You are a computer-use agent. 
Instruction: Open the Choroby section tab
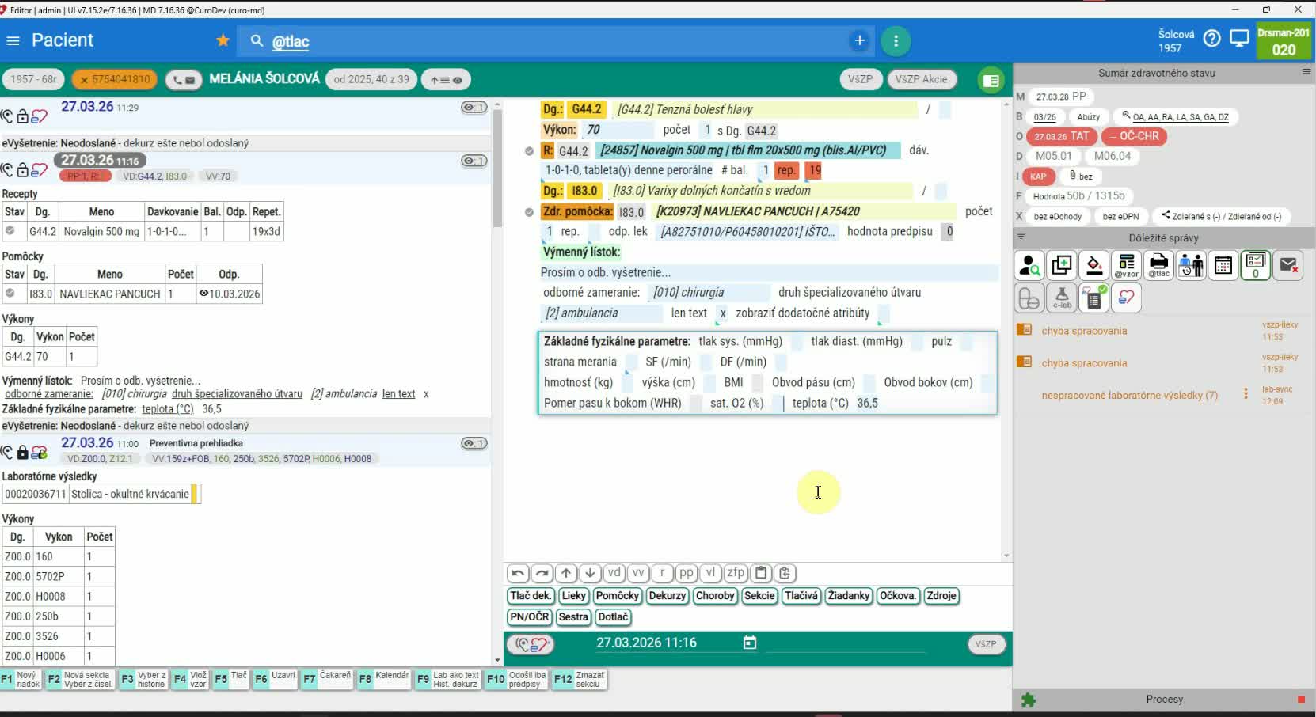click(x=714, y=596)
